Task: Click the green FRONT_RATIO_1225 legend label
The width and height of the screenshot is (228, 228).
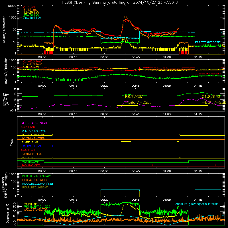Action: [37, 207]
